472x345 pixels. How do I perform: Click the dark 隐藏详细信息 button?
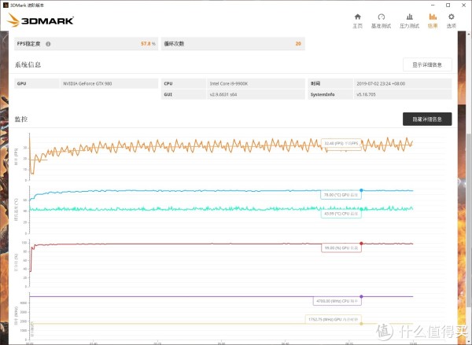427,119
